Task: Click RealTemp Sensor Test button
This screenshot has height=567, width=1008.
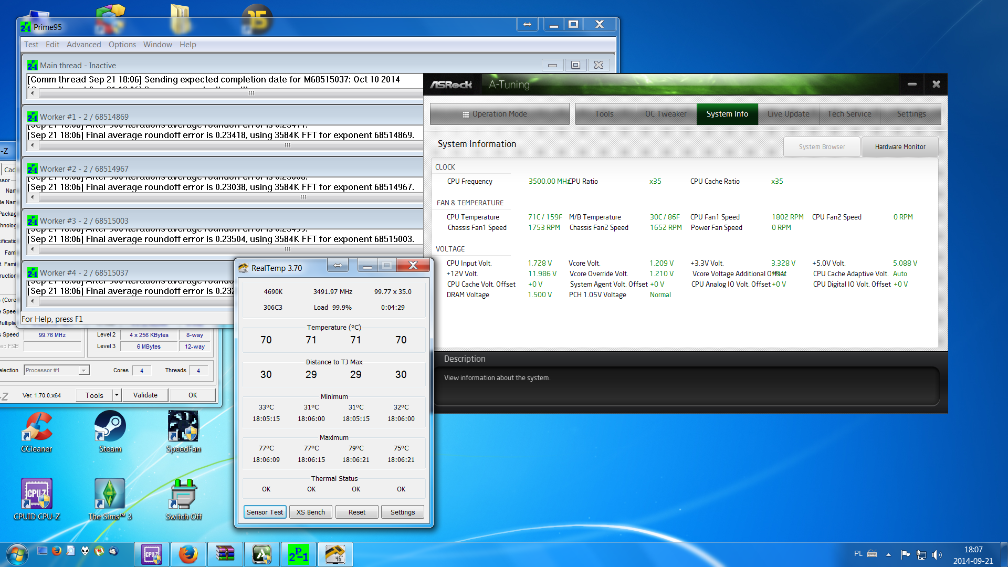Action: [x=265, y=512]
